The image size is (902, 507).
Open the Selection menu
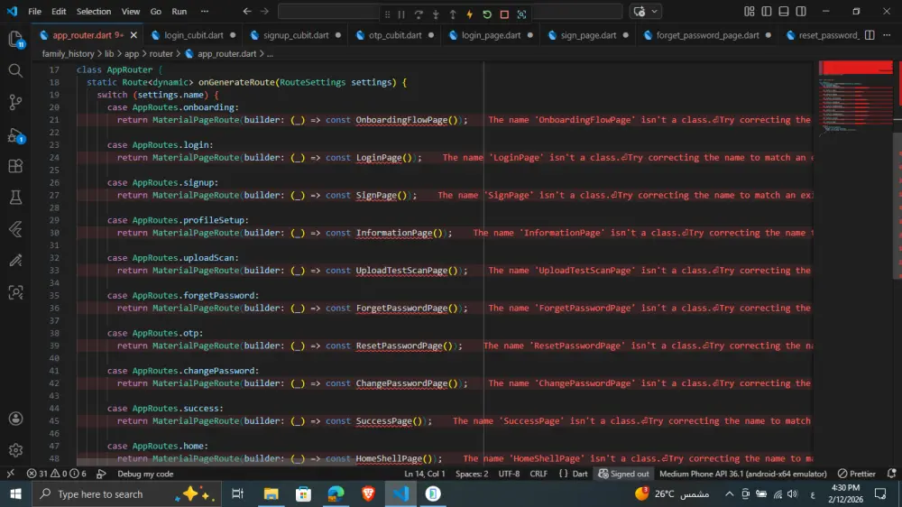coord(94,11)
